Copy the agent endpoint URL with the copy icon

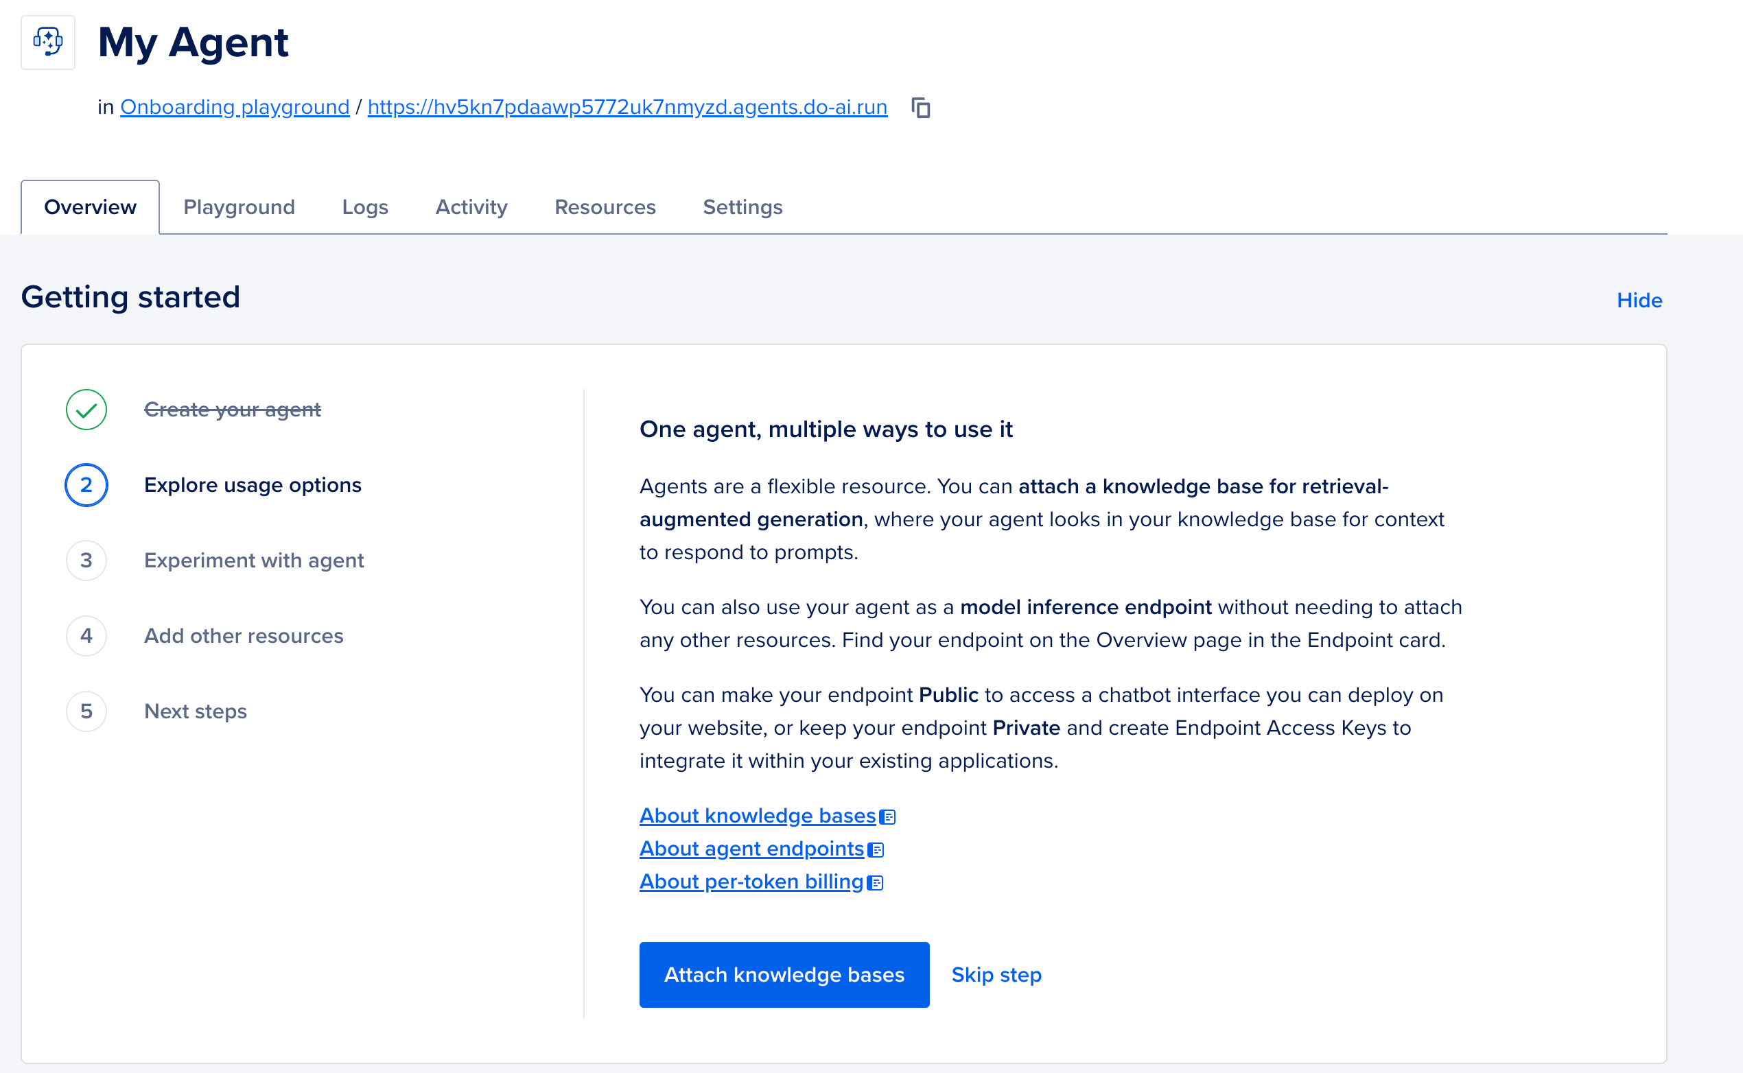click(920, 108)
